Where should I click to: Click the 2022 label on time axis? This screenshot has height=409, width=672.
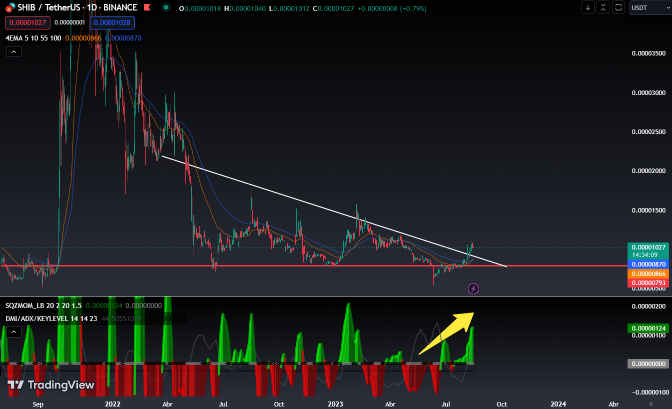pyautogui.click(x=113, y=404)
